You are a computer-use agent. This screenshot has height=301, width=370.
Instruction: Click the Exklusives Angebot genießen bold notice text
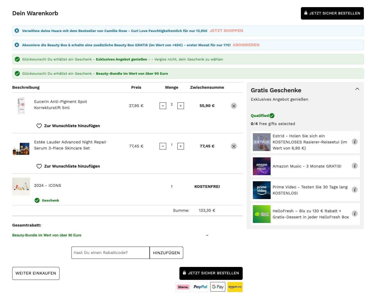pos(121,59)
